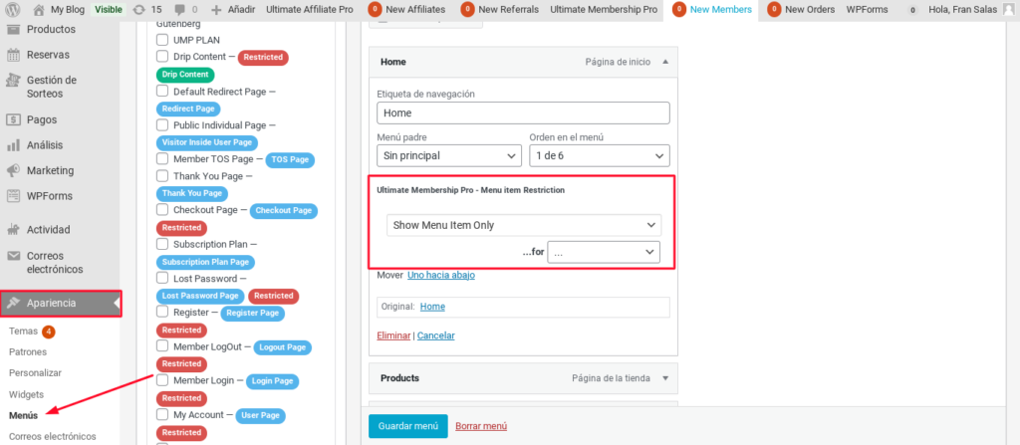The width and height of the screenshot is (1020, 445).
Task: Open Widgets submenu item
Action: point(26,394)
